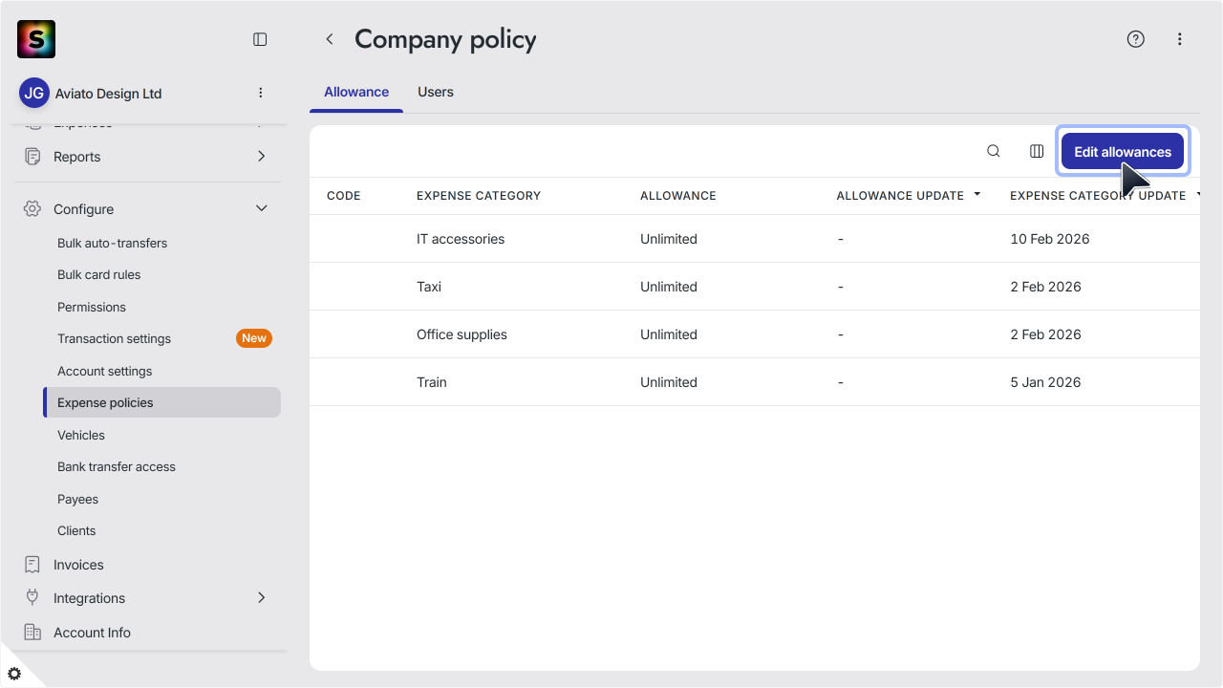The image size is (1223, 688).
Task: Click the Allowance column header
Action: [x=678, y=196]
